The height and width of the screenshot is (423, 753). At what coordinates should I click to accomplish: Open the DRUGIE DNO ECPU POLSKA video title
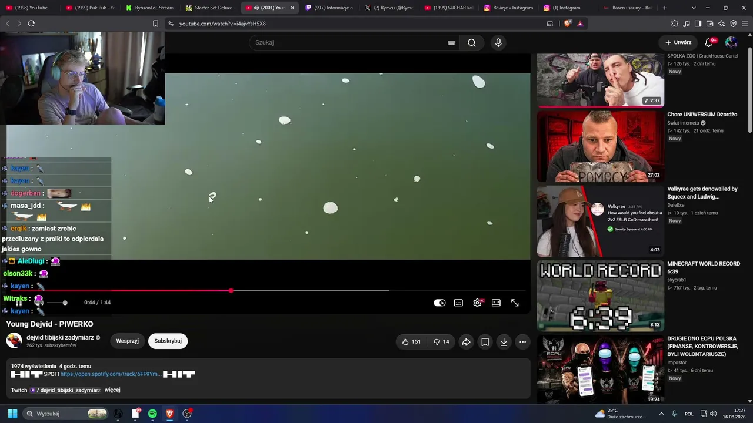point(702,347)
